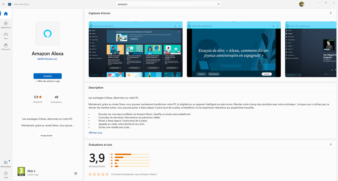Click the 1 star rating bar
338x181 pixels.
coord(132,166)
